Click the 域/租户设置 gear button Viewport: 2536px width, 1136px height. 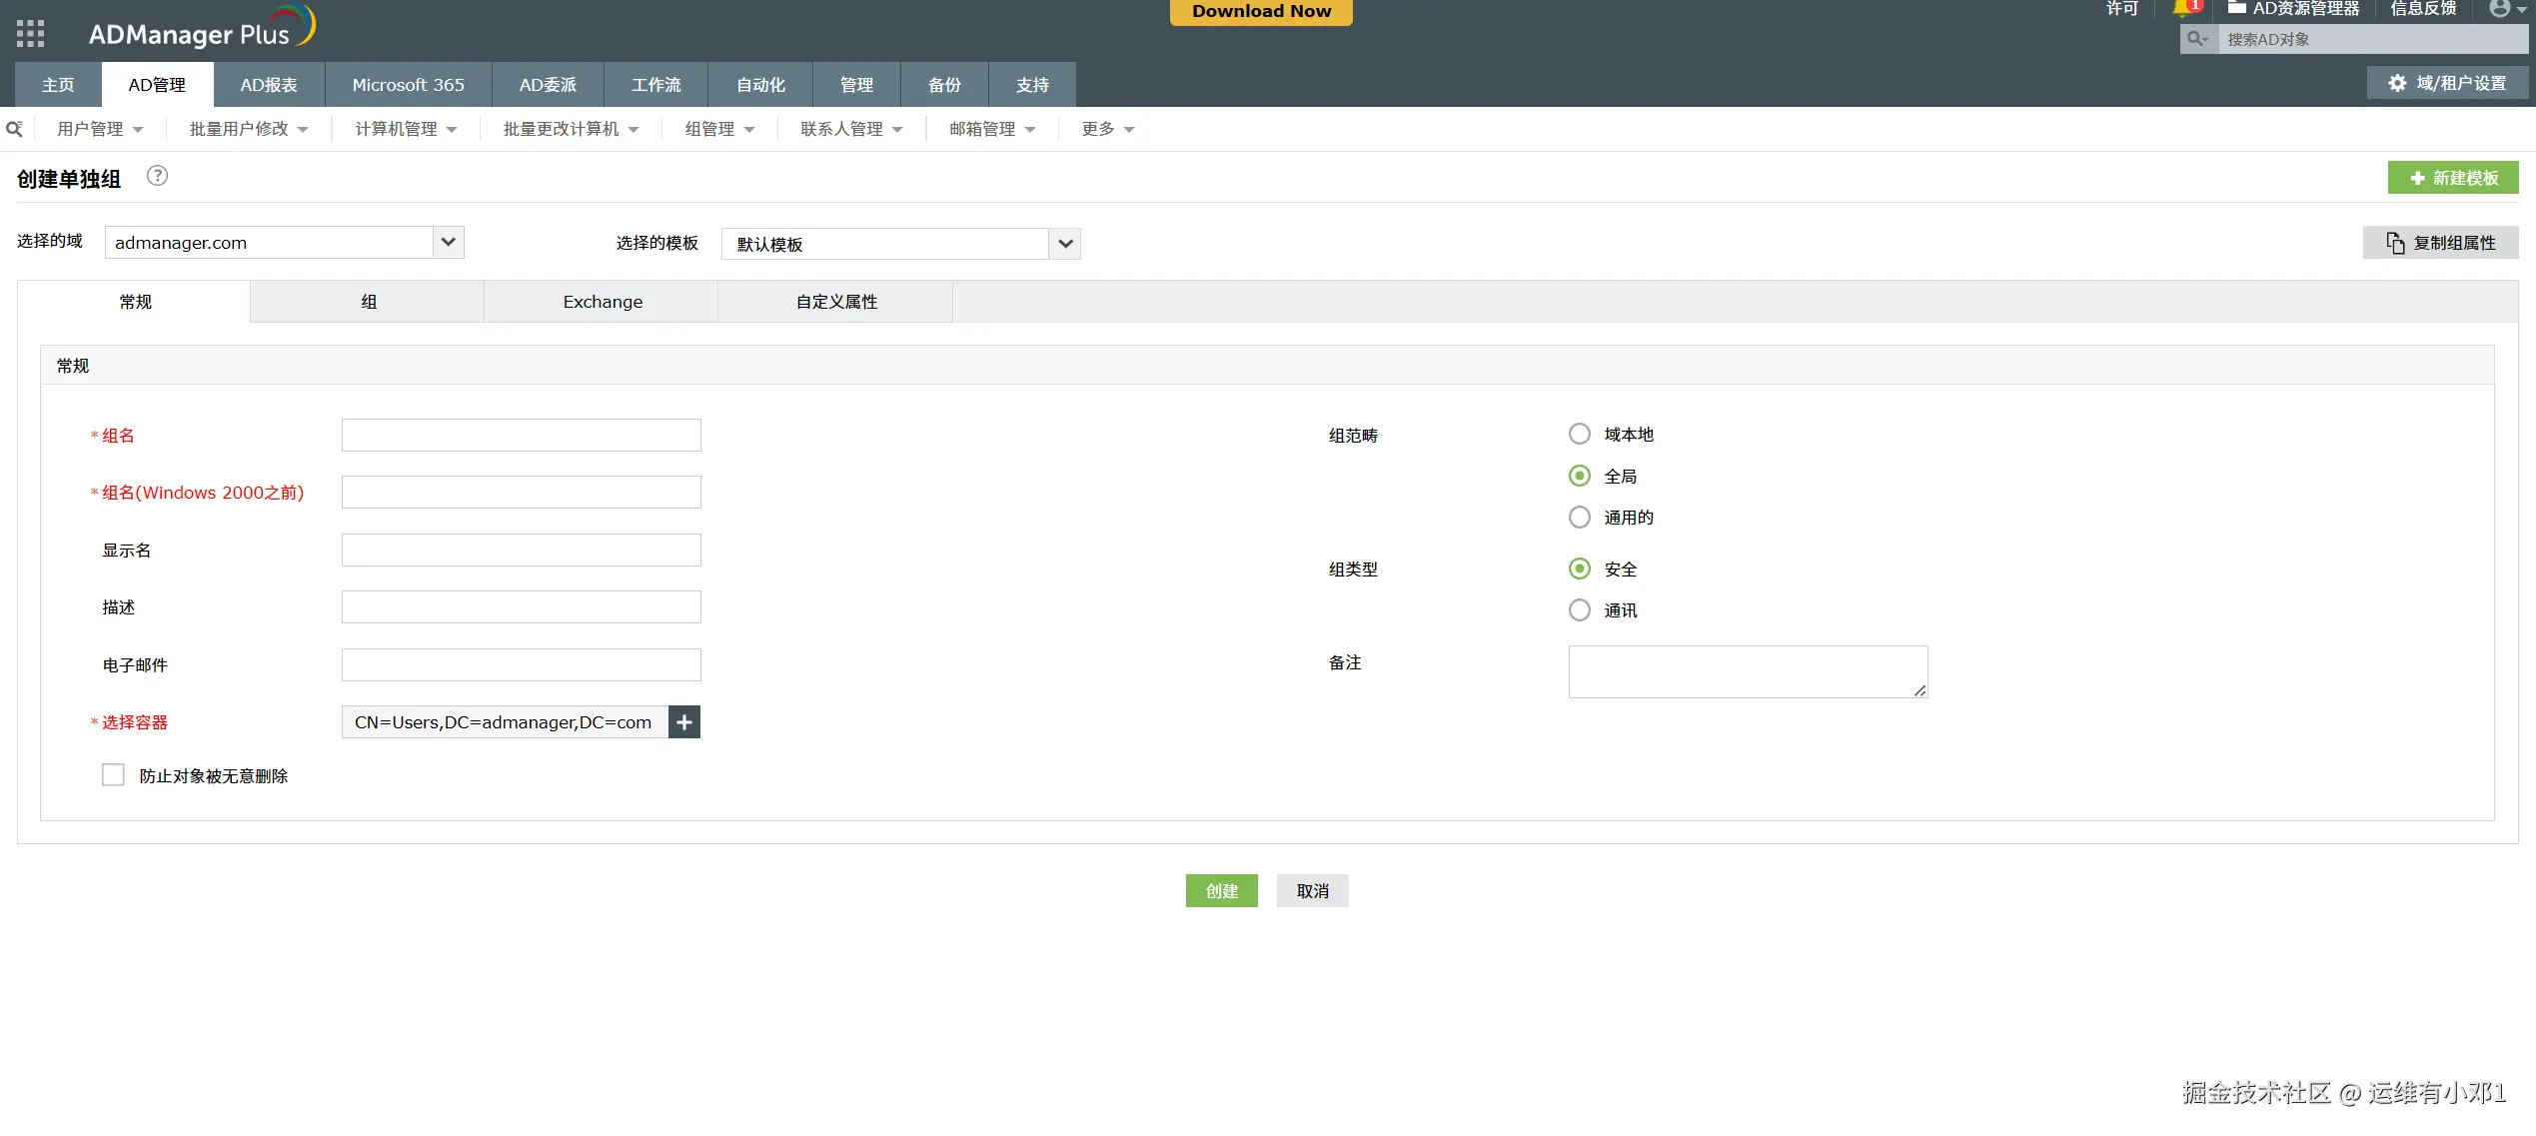point(2447,83)
